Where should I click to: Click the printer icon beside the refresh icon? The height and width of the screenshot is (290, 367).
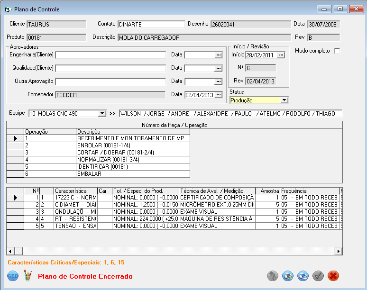287,276
